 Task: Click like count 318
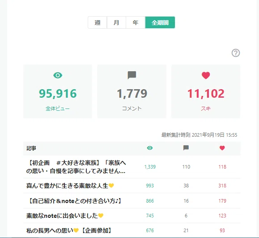point(222,186)
